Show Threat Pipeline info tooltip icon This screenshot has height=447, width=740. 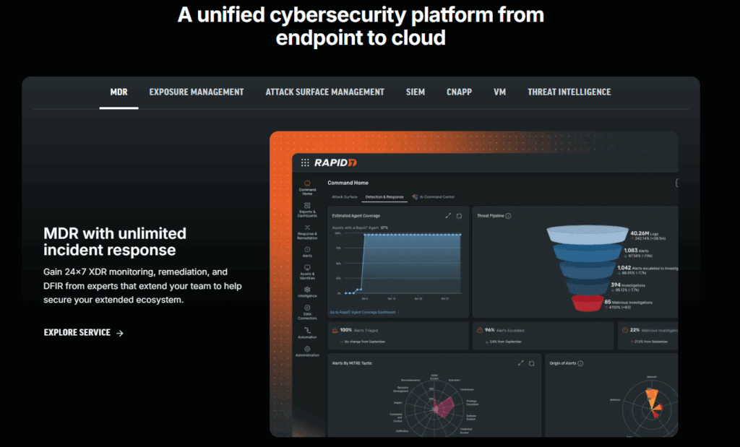click(x=508, y=216)
